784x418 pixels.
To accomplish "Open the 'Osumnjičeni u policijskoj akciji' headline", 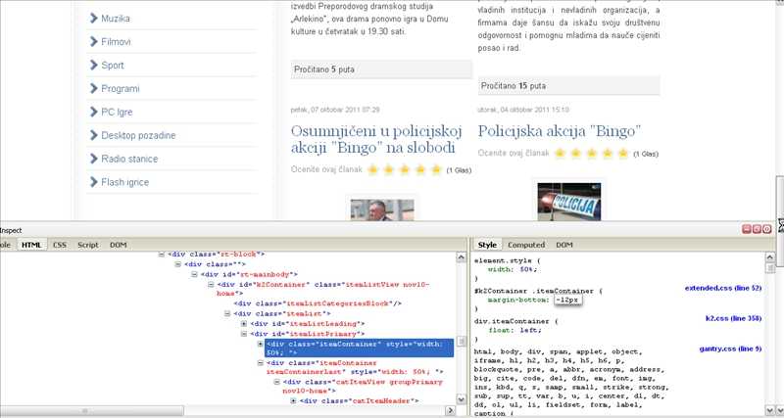I will pyautogui.click(x=376, y=139).
